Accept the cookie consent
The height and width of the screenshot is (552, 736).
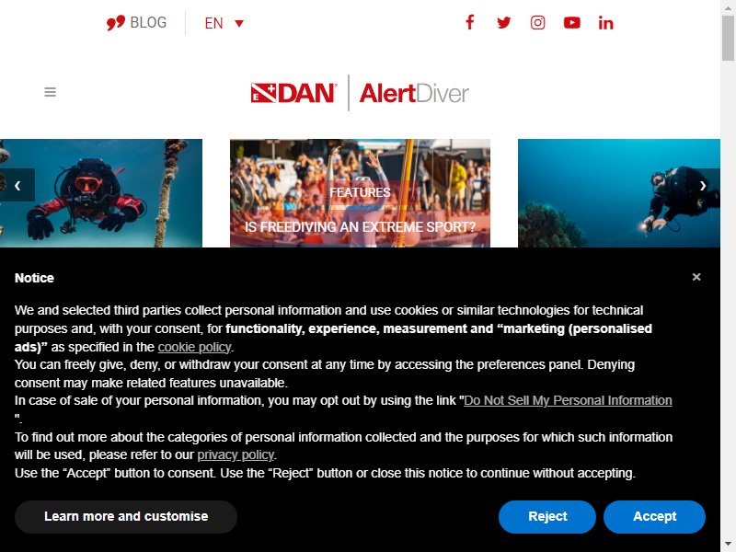click(654, 516)
